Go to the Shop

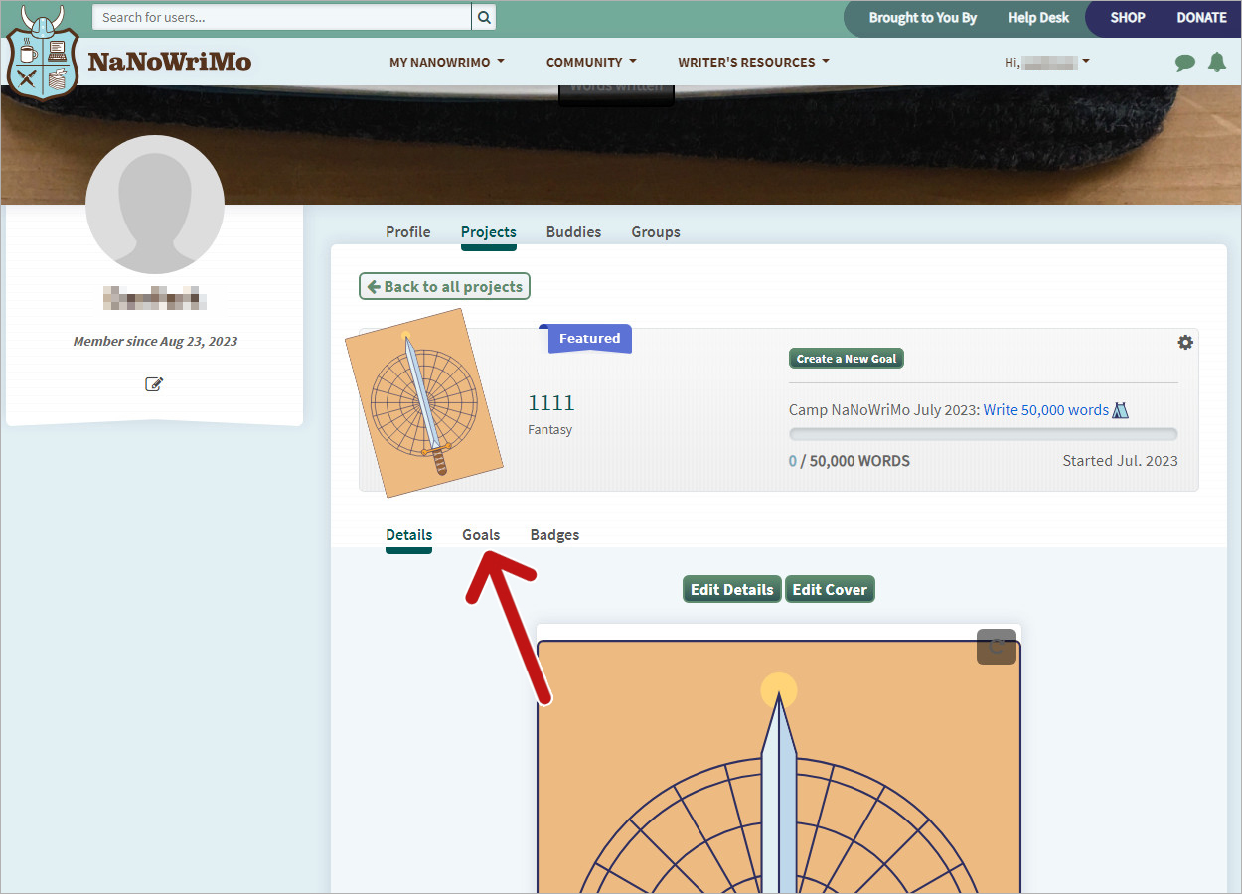pyautogui.click(x=1128, y=18)
